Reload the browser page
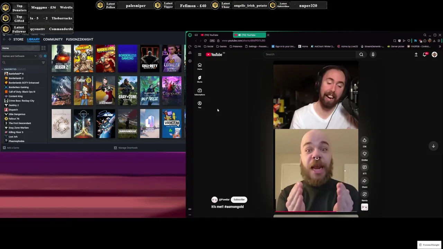Image resolution: width=443 pixels, height=249 pixels. point(205,41)
